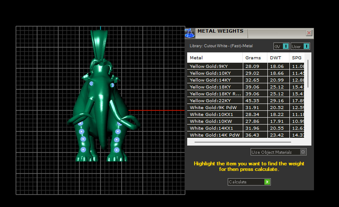
Task: Click the Calculate button
Action: pos(249,182)
